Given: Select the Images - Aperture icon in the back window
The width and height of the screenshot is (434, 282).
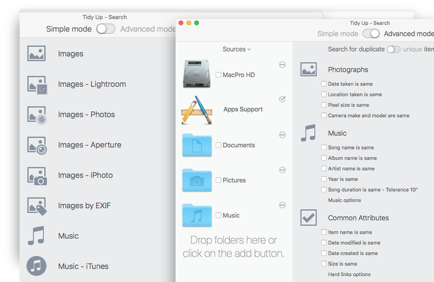Looking at the screenshot, I should coord(37,146).
